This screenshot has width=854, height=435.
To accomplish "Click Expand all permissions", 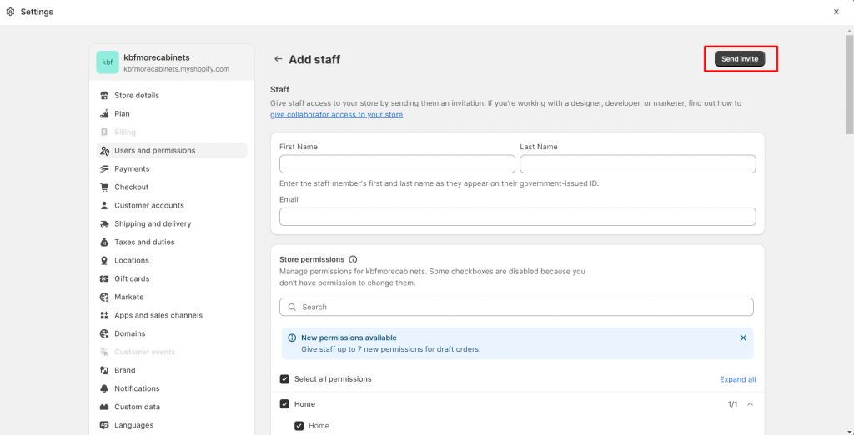I will click(737, 379).
